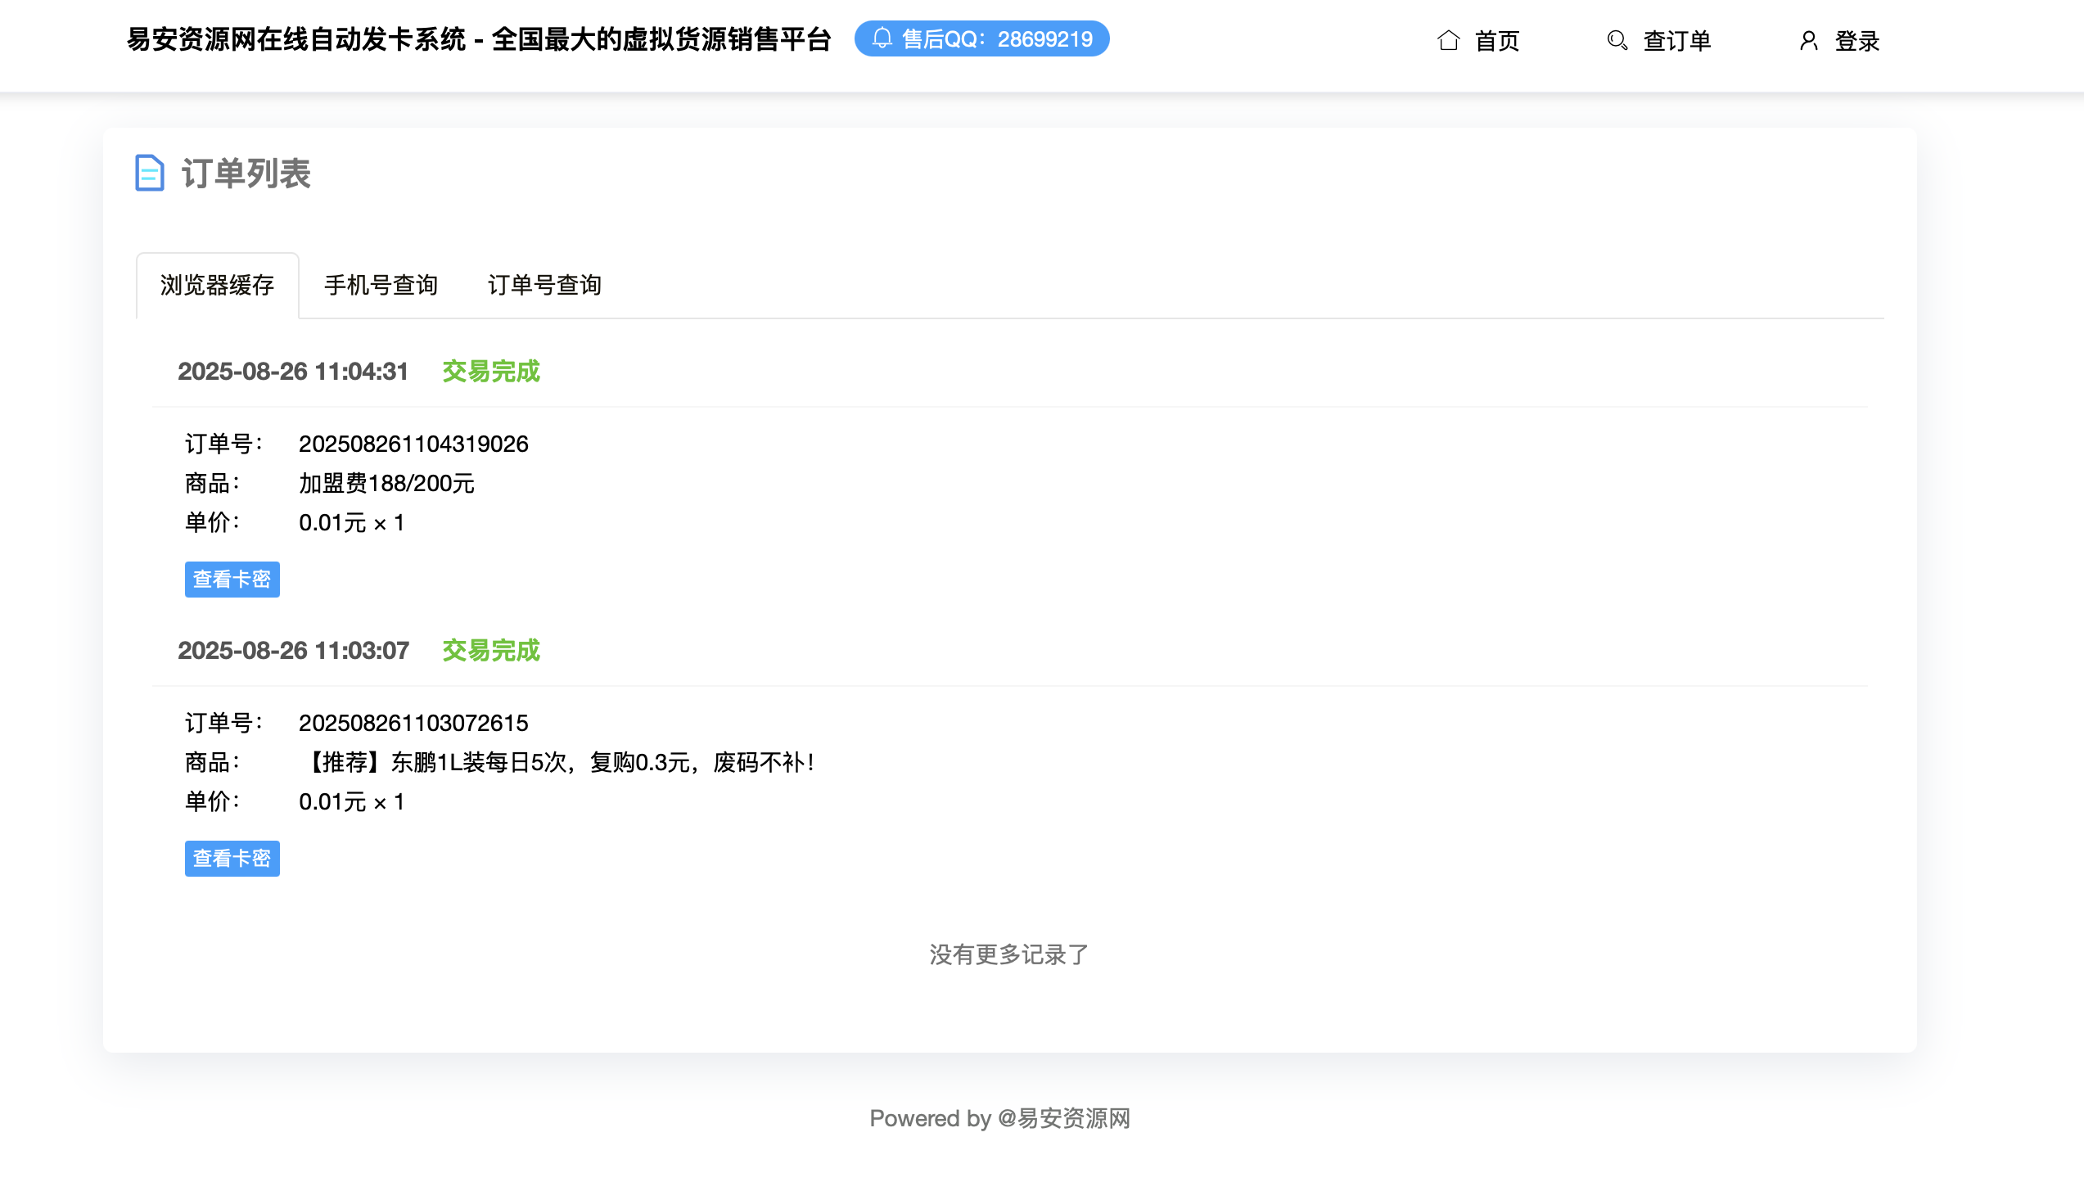This screenshot has width=2084, height=1182.
Task: Switch to the 手机号查询 tab
Action: tap(381, 286)
